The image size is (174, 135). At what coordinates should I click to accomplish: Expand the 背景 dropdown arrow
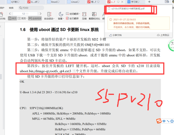(x=63, y=19)
